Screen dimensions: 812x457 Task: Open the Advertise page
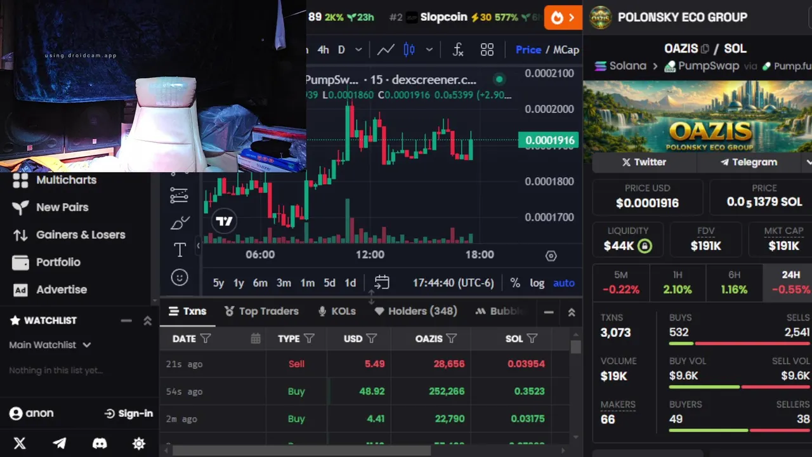(49, 289)
